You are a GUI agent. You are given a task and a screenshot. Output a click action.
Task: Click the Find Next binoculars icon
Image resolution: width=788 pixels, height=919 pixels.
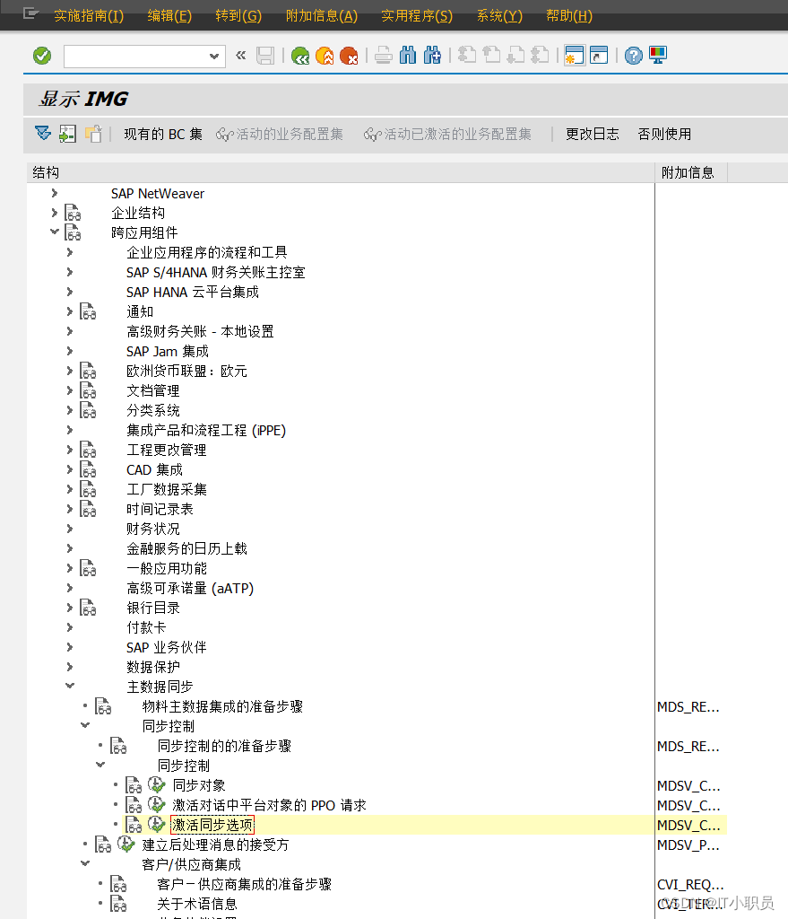click(x=432, y=56)
